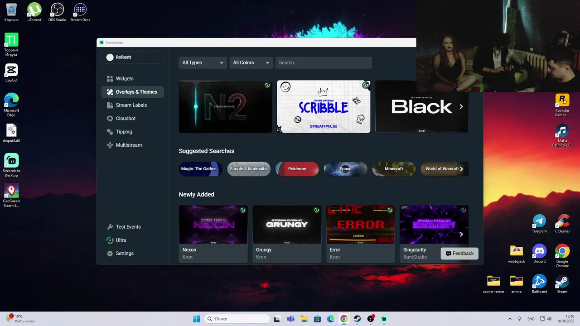580x326 pixels.
Task: Open the CCleaner desktop icon
Action: pyautogui.click(x=562, y=224)
